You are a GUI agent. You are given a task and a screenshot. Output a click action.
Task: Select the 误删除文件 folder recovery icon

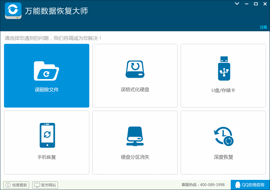[x=46, y=69]
